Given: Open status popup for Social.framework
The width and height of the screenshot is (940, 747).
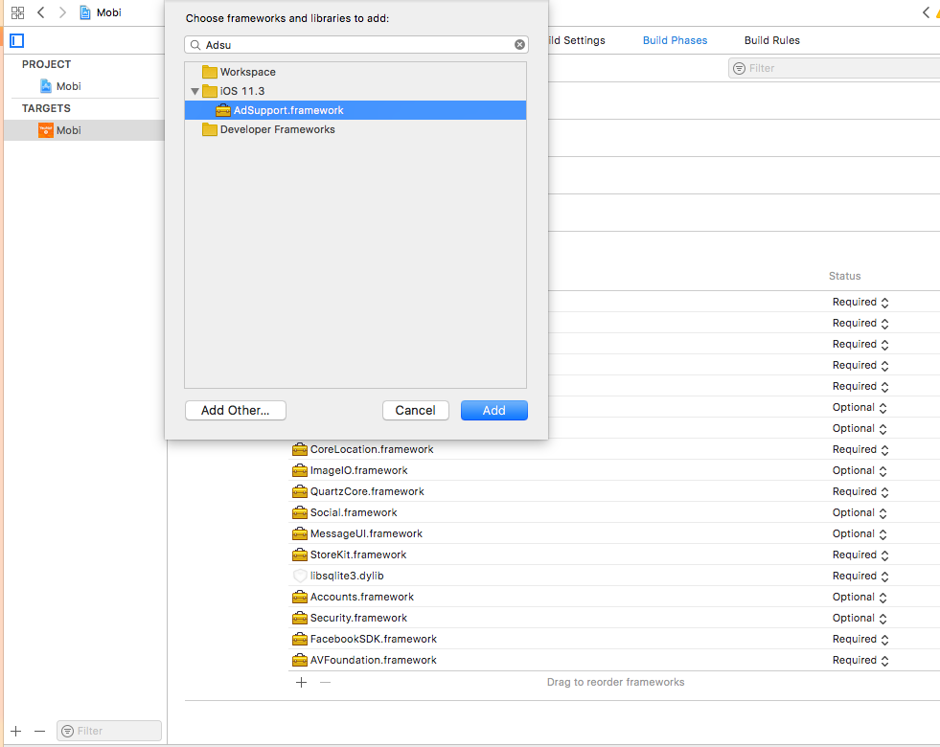Looking at the screenshot, I should (x=860, y=512).
